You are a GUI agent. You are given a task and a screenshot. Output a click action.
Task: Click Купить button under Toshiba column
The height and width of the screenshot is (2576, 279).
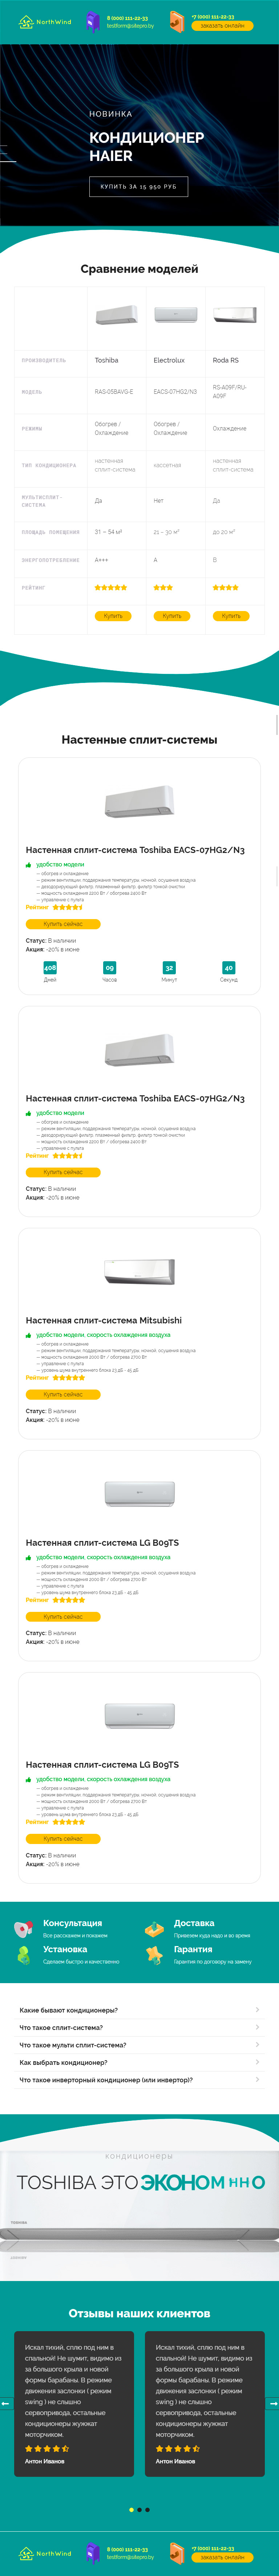pos(113,616)
